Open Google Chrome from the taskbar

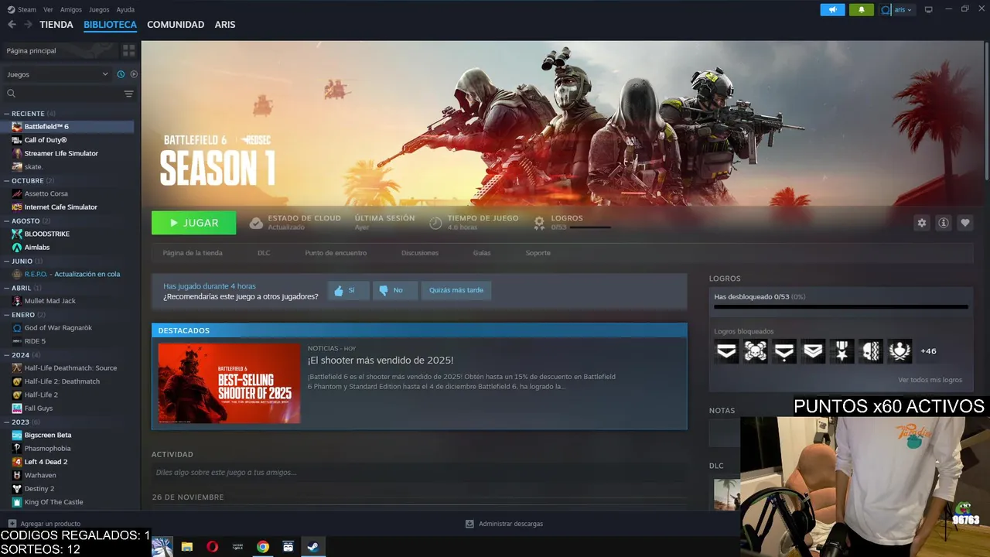[x=263, y=546]
